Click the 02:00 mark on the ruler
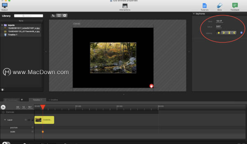 click(119, 106)
